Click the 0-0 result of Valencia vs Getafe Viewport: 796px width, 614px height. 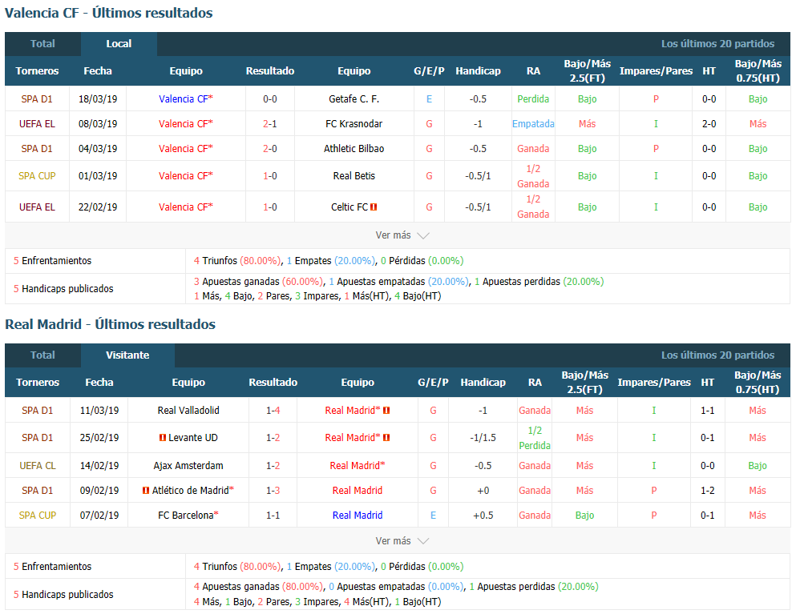(270, 99)
